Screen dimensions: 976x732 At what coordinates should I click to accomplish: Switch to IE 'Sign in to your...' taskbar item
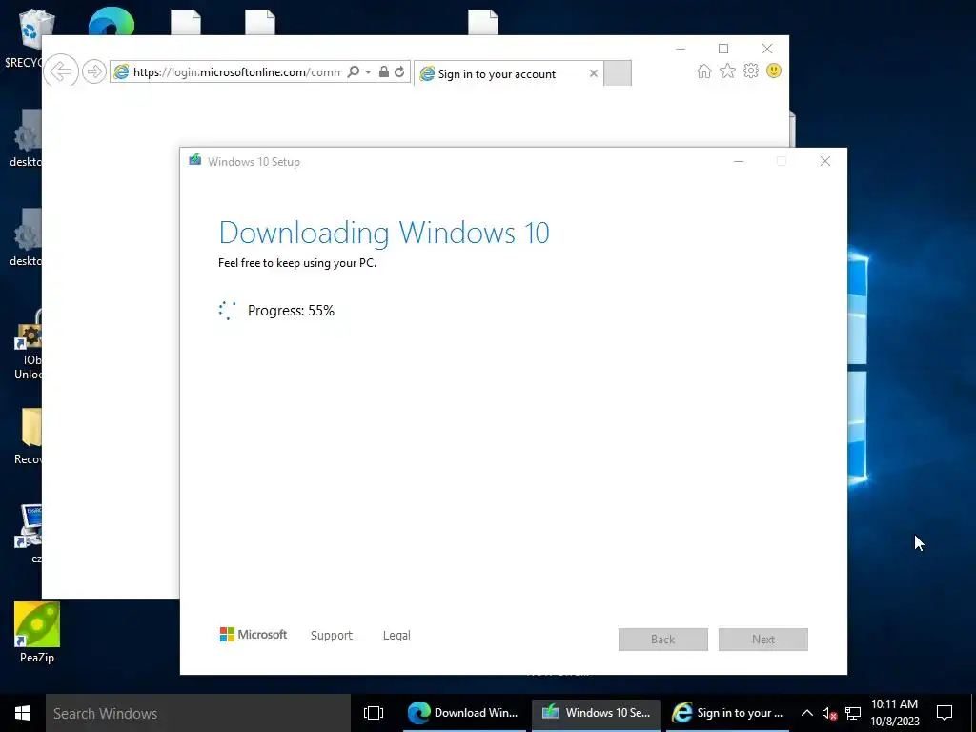pyautogui.click(x=728, y=713)
